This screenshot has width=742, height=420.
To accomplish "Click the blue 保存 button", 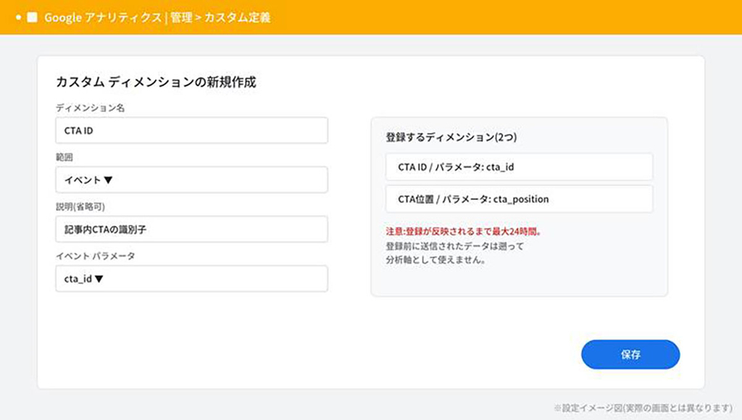I will (630, 354).
